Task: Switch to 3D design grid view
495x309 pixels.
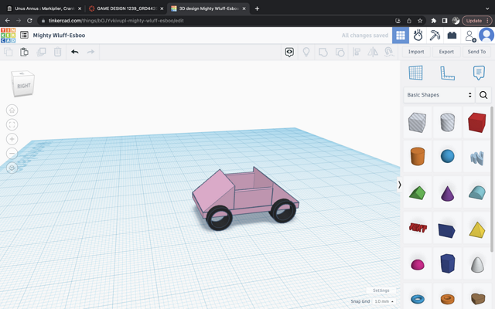Action: tap(400, 36)
